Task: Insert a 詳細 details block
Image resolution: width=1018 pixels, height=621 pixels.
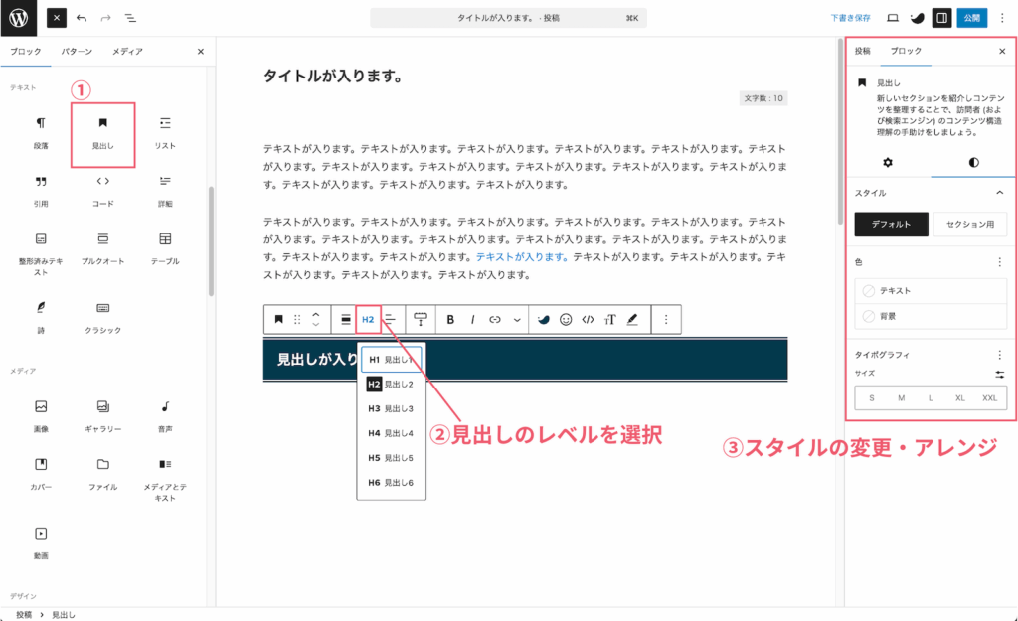Action: pyautogui.click(x=165, y=191)
